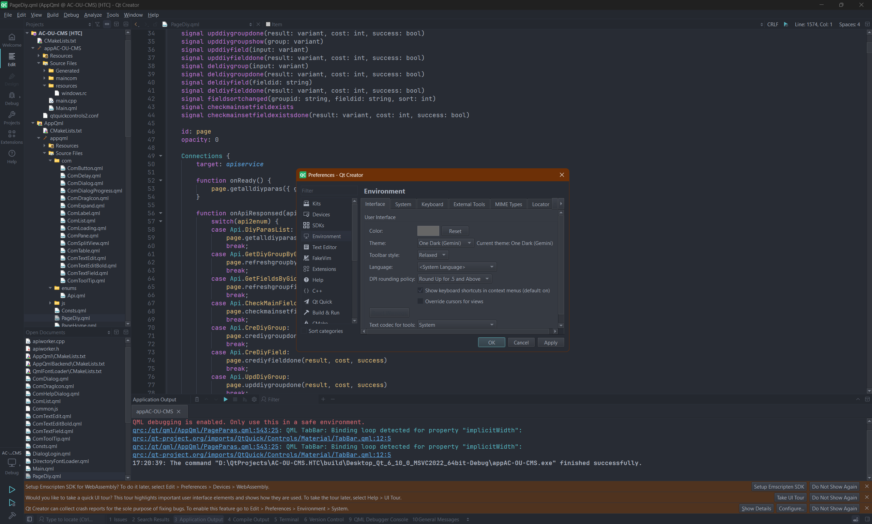Clear Application Output with trash icon
The image size is (872, 524).
click(x=197, y=399)
